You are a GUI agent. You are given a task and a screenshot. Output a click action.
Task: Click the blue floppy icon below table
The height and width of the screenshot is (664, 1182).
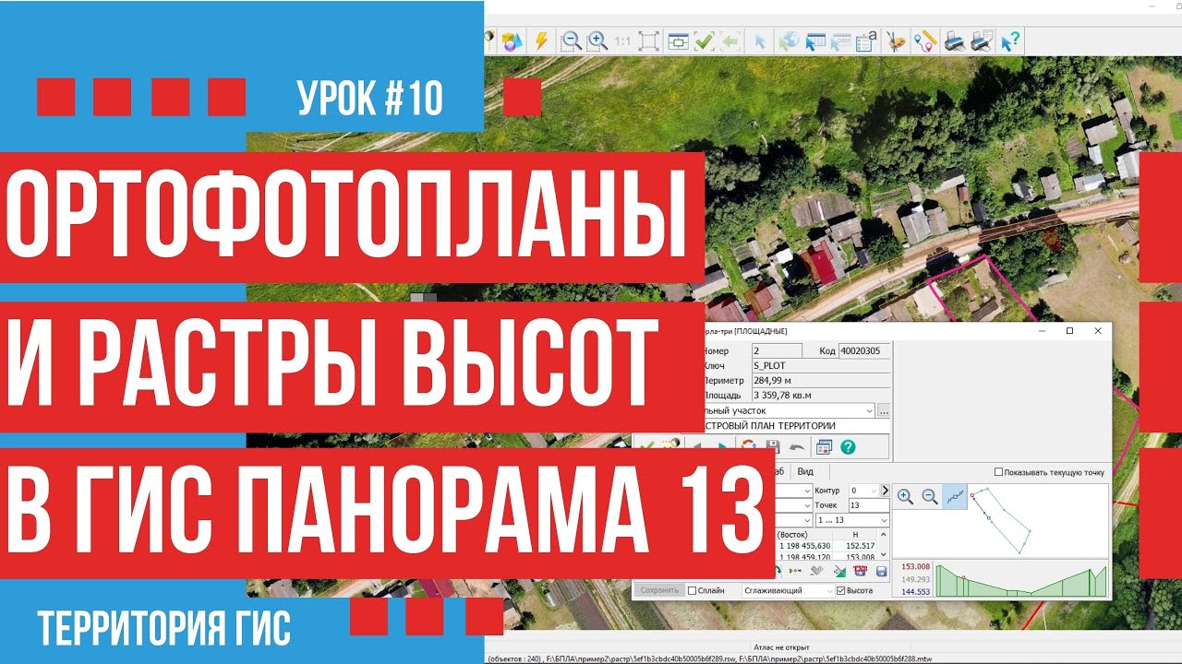click(x=881, y=571)
